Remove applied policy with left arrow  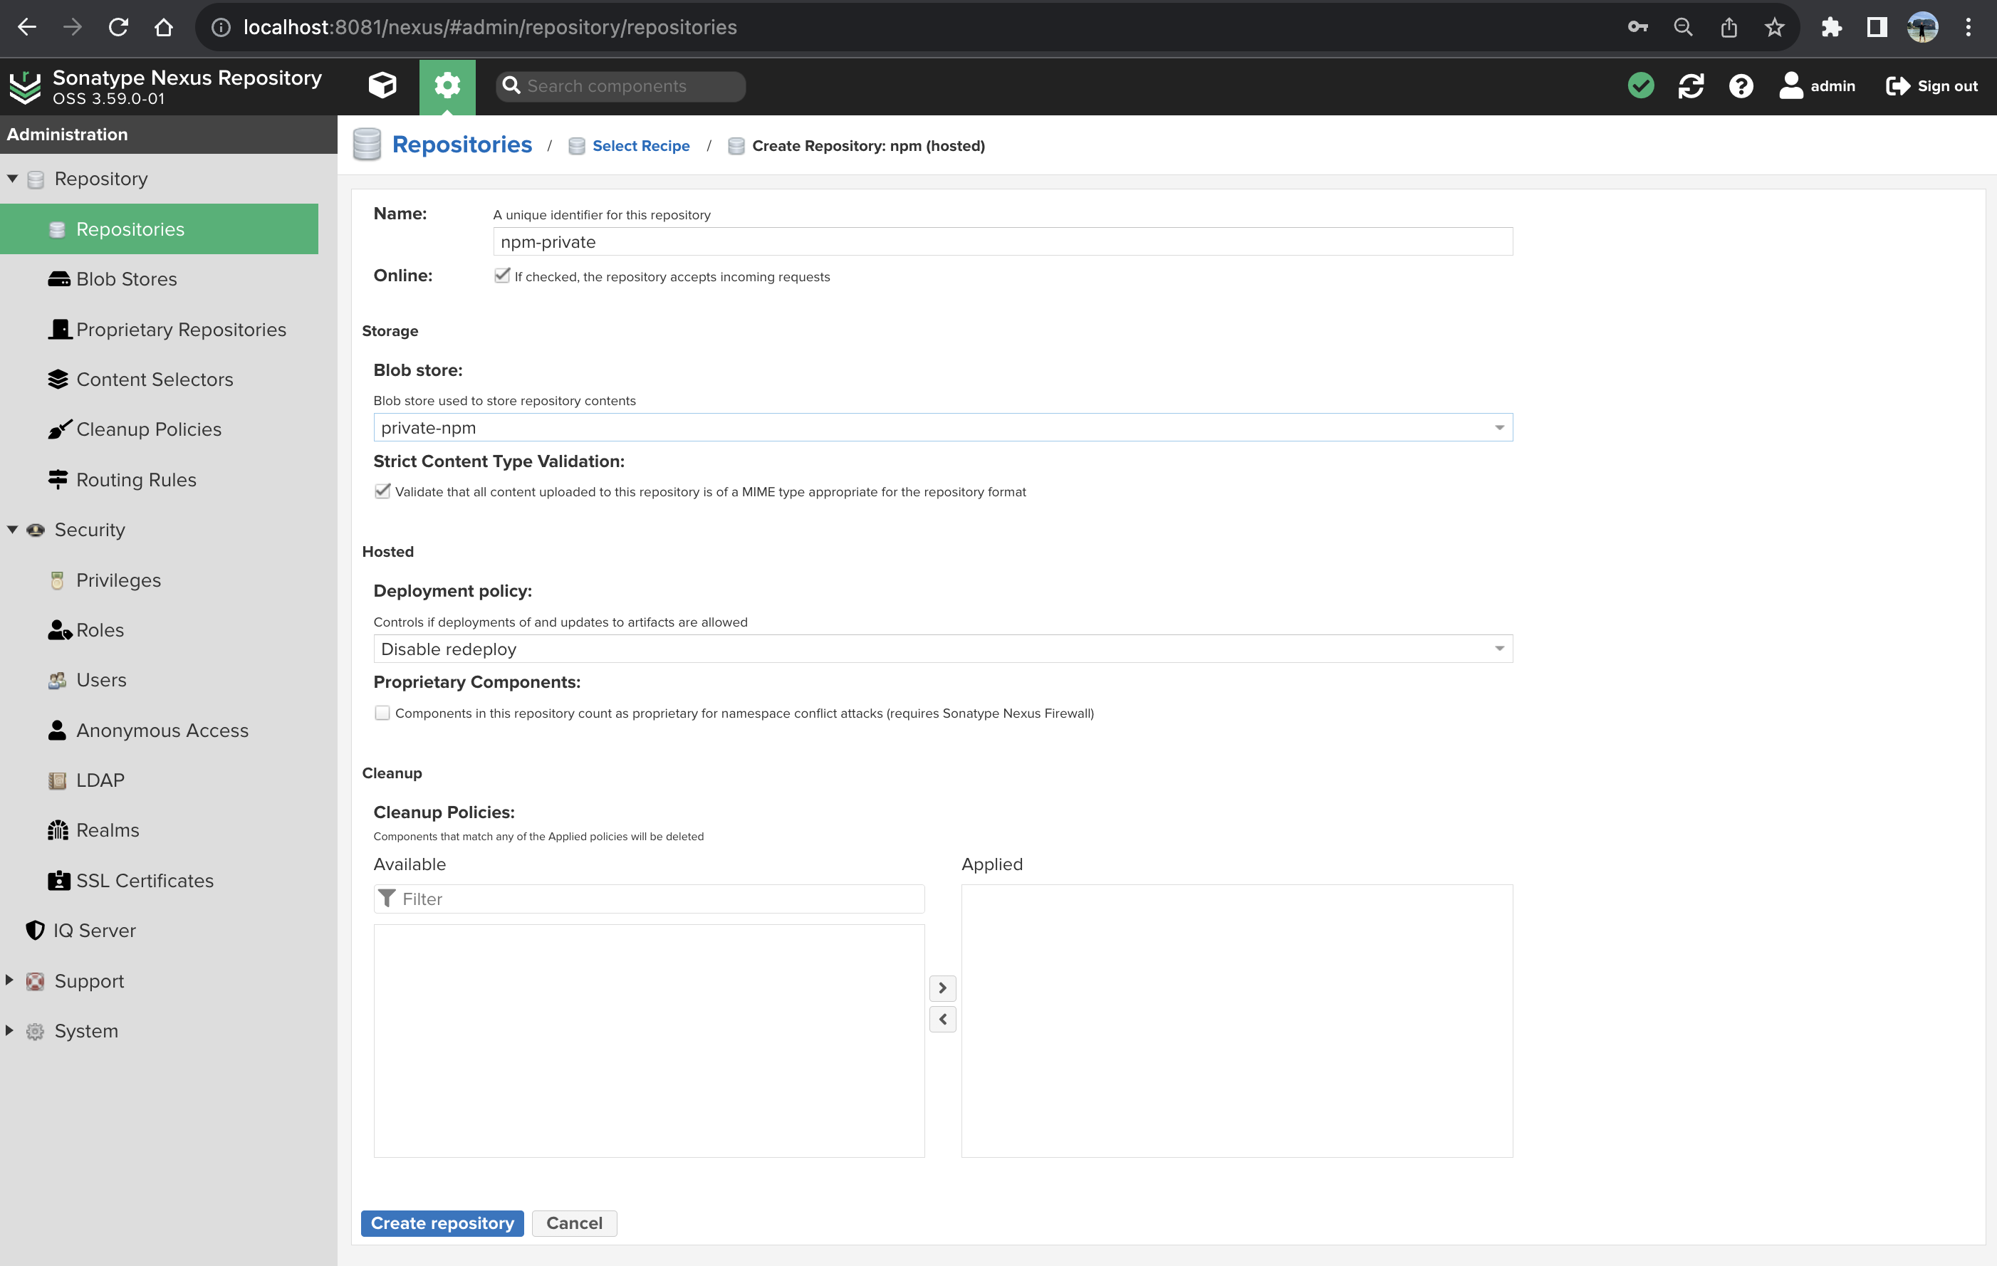942,1019
